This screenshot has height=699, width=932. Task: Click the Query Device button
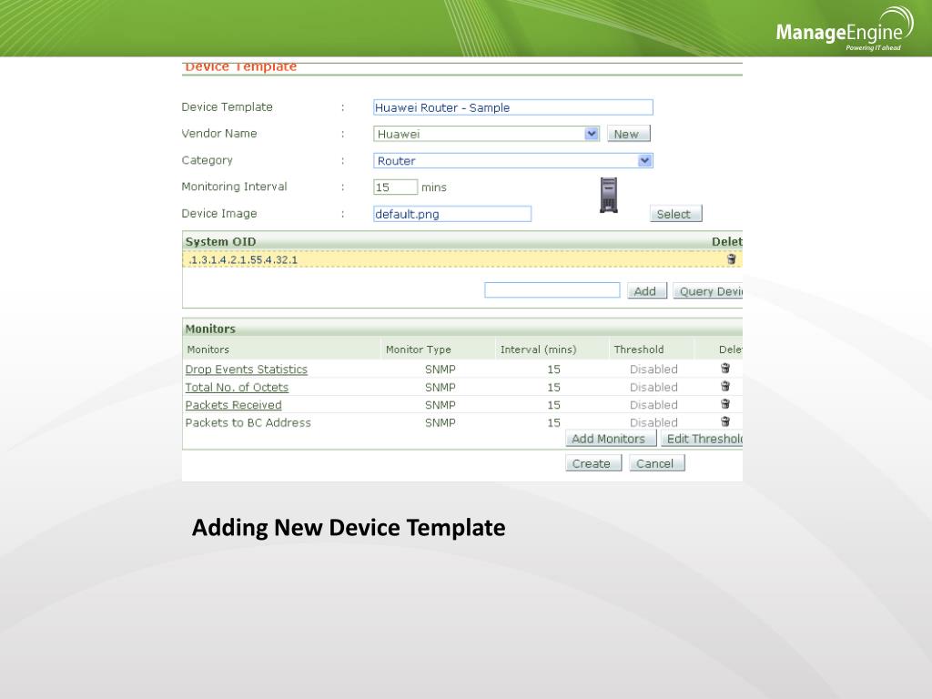(708, 291)
